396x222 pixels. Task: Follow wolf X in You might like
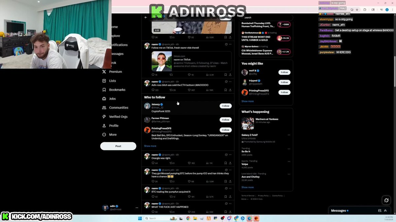284,72
